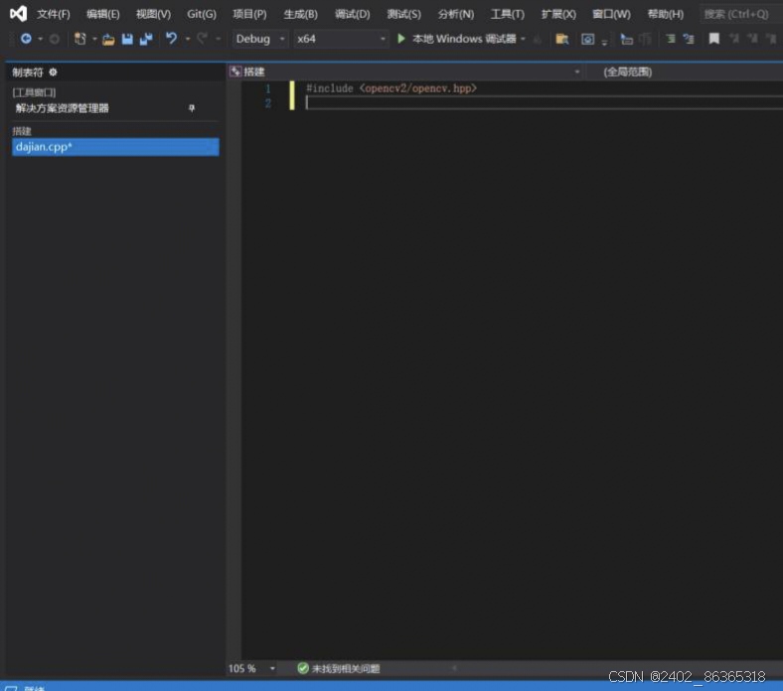783x691 pixels.
Task: Click the uncomment selected lines icon
Action: click(x=689, y=39)
